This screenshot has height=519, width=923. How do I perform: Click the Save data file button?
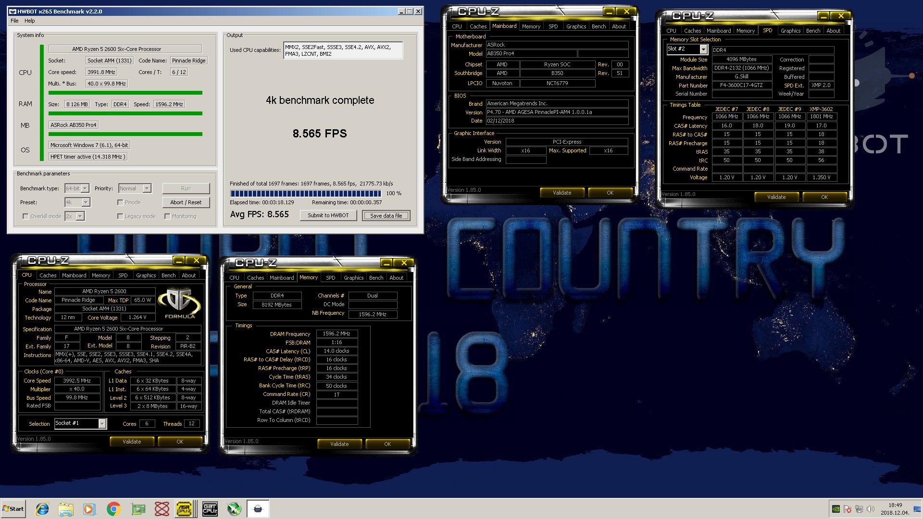click(x=386, y=216)
